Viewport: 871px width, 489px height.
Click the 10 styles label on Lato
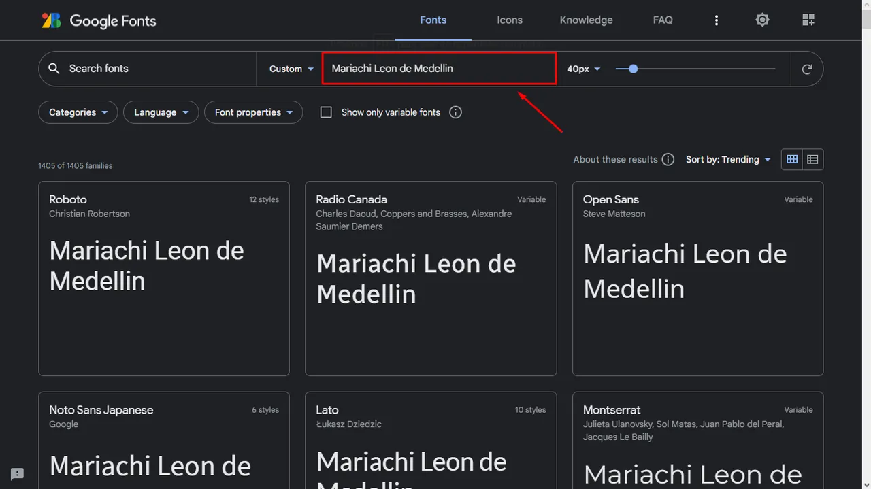531,410
